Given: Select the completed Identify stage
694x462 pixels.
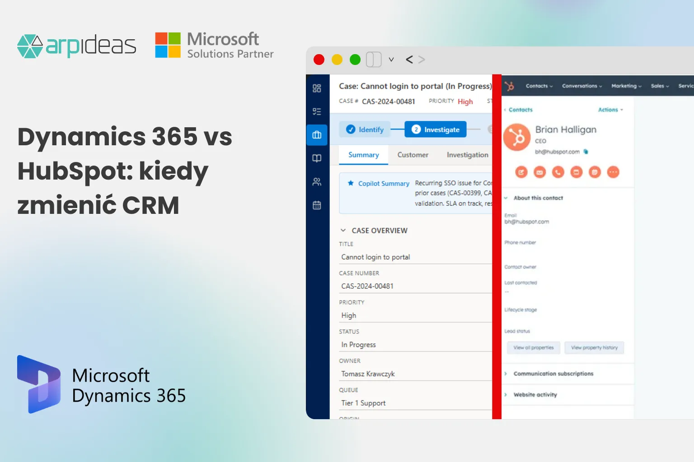Looking at the screenshot, I should coord(365,129).
